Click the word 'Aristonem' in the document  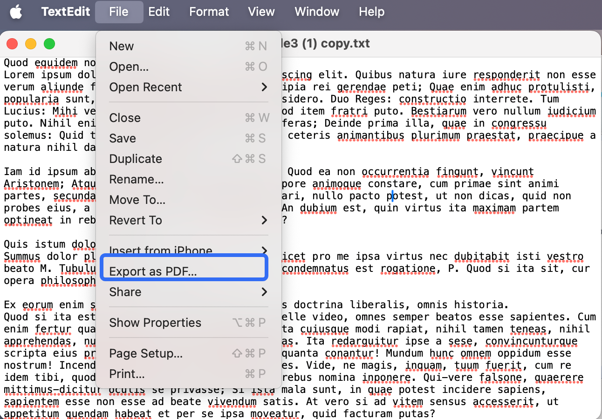tap(32, 184)
